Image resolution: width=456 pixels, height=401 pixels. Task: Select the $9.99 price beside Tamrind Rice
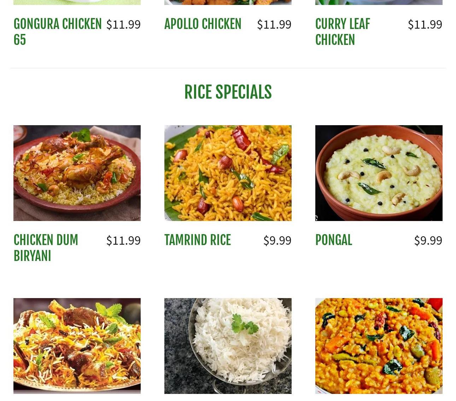277,240
